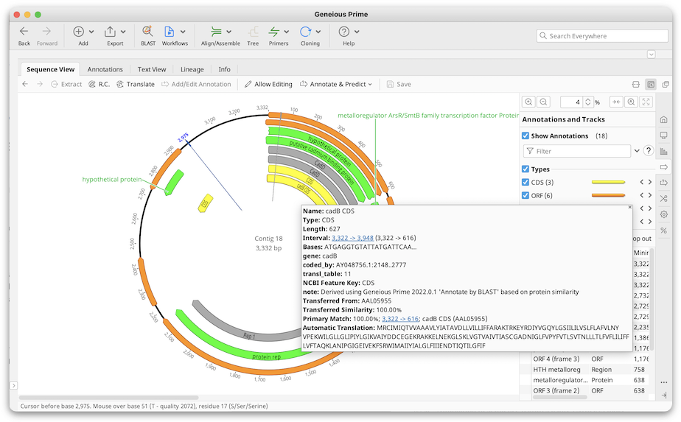Viewport: 681px width, 422px height.
Task: Open the Live Annotate tab with question arrow
Action: pyautogui.click(x=663, y=183)
